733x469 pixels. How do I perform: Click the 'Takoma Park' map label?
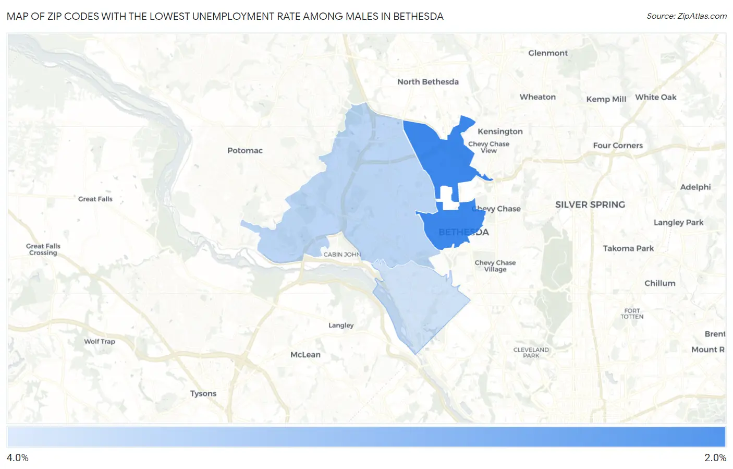click(x=628, y=248)
